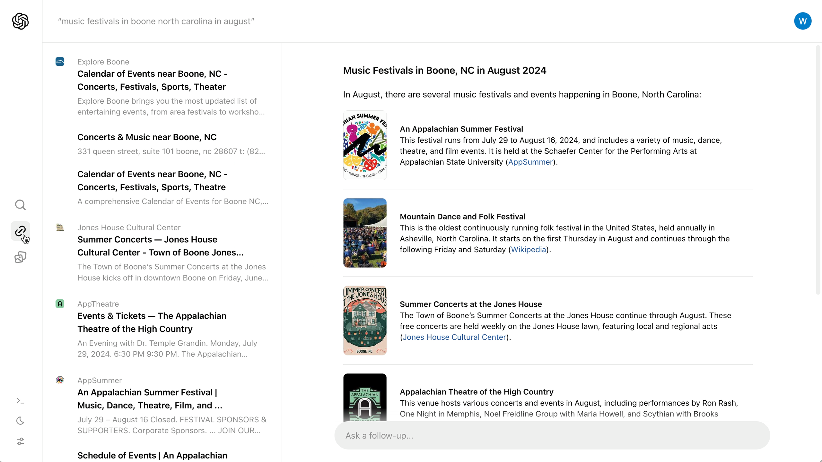822x462 pixels.
Task: Open Wikipedia link for Mountain Dance Festival
Action: pyautogui.click(x=528, y=249)
